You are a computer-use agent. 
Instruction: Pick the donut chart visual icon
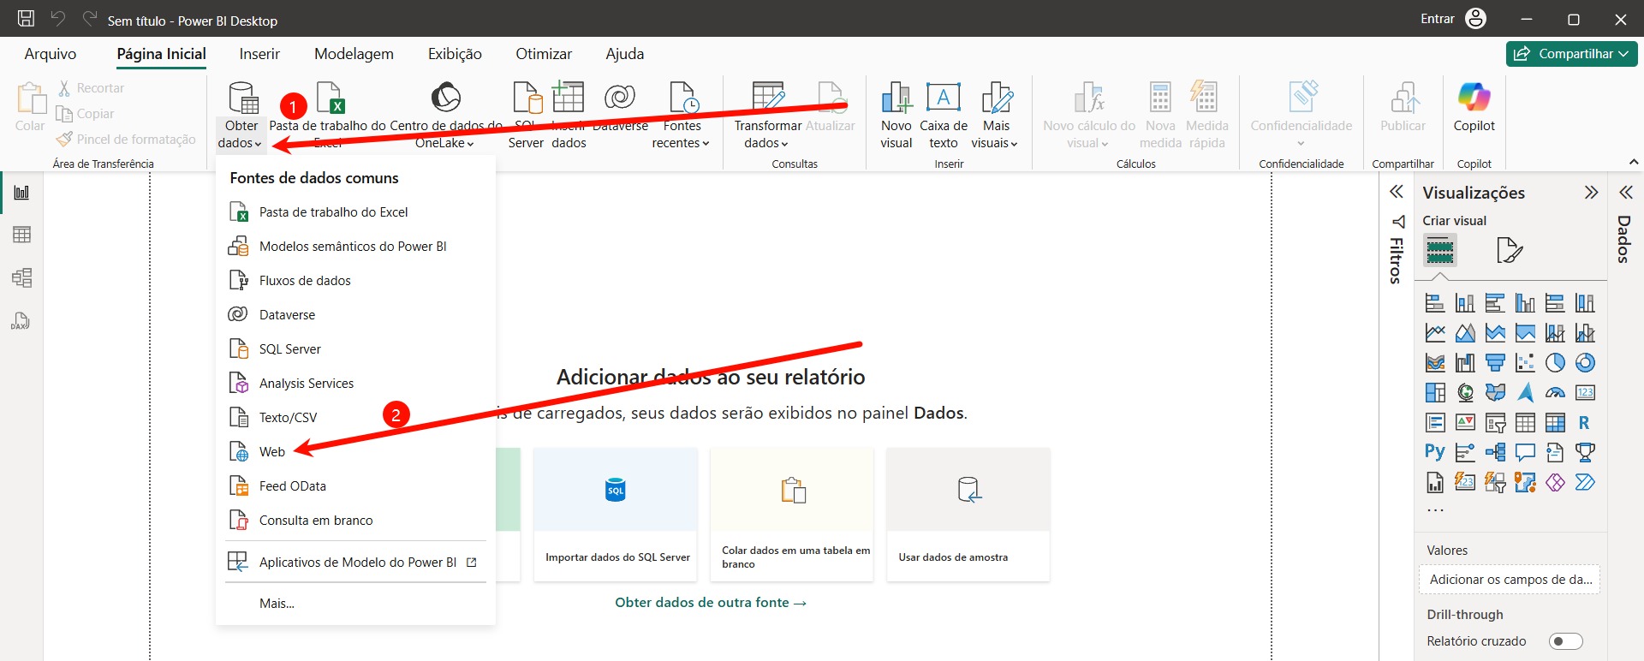[x=1585, y=363]
